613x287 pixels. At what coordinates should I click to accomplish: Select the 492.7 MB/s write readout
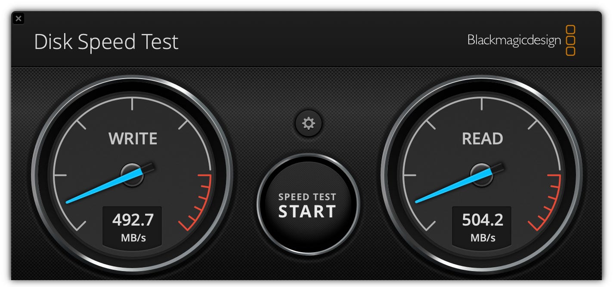133,226
